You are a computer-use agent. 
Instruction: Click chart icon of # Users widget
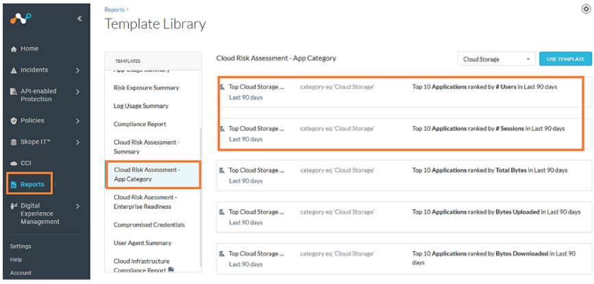(223, 87)
